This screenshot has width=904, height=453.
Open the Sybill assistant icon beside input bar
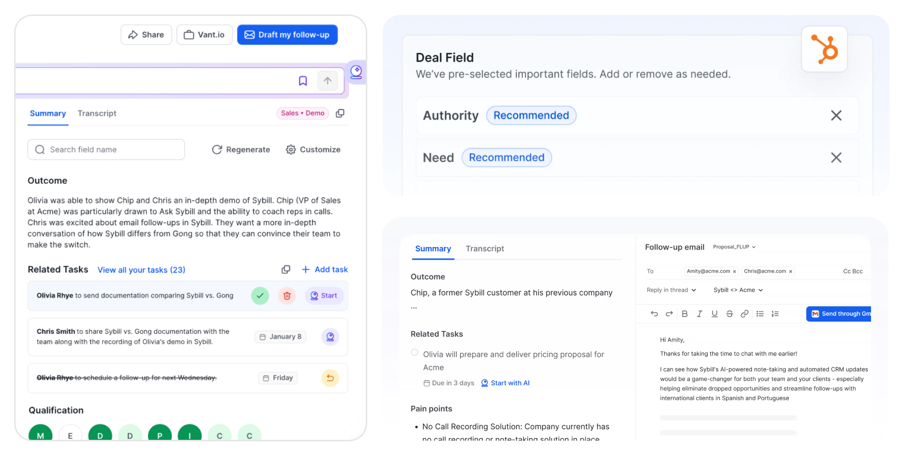point(356,72)
